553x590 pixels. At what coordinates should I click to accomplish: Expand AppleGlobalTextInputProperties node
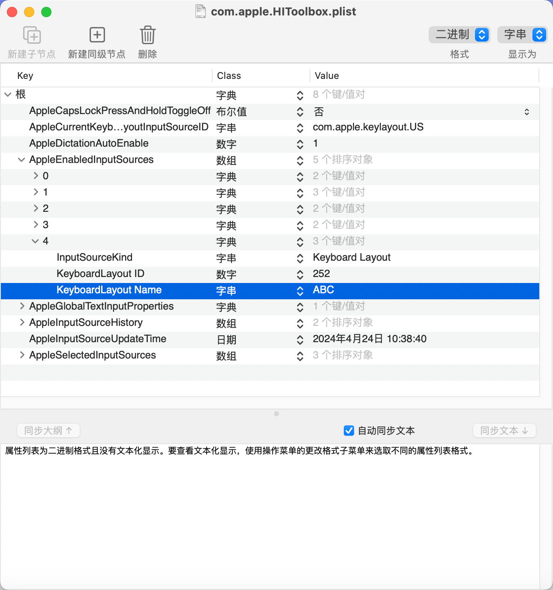22,306
